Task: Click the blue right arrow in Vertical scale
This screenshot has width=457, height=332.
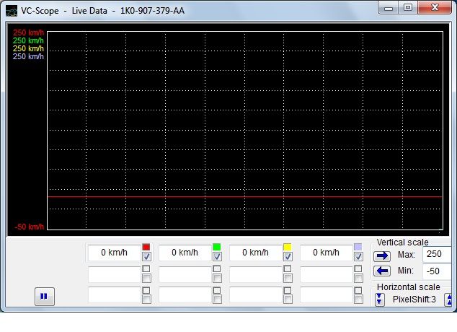Action: coord(382,255)
